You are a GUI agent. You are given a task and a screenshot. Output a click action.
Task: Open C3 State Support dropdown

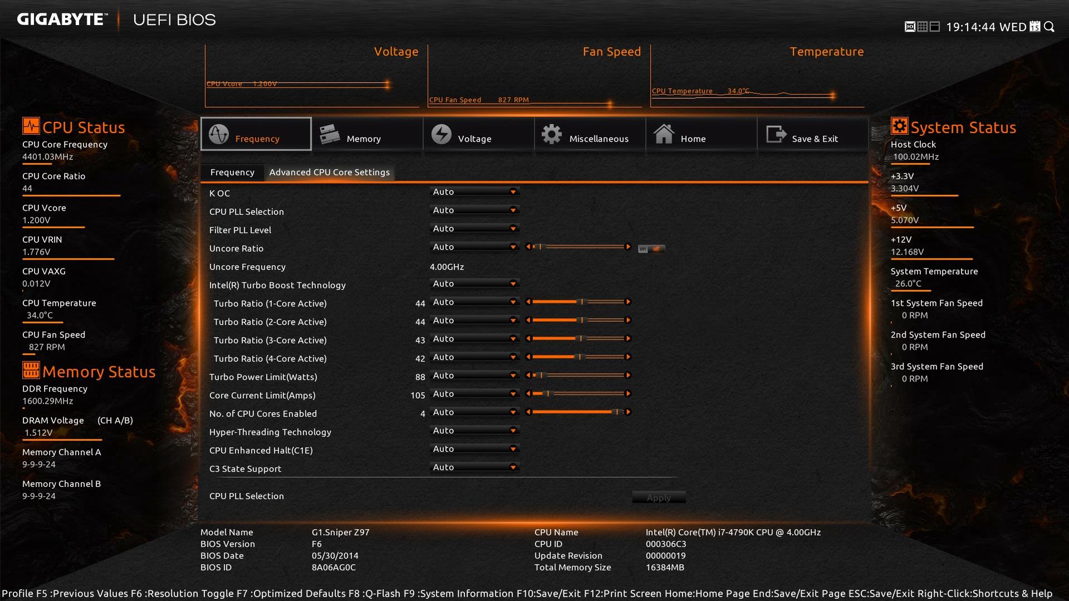pos(475,467)
